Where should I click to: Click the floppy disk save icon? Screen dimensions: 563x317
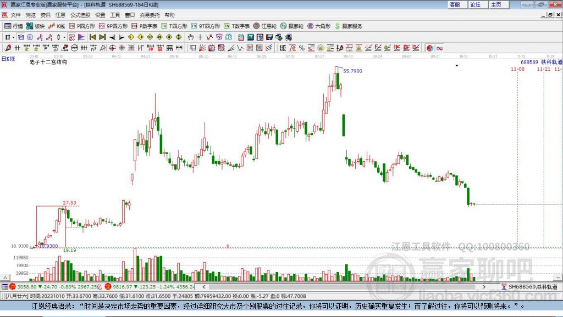269,37
